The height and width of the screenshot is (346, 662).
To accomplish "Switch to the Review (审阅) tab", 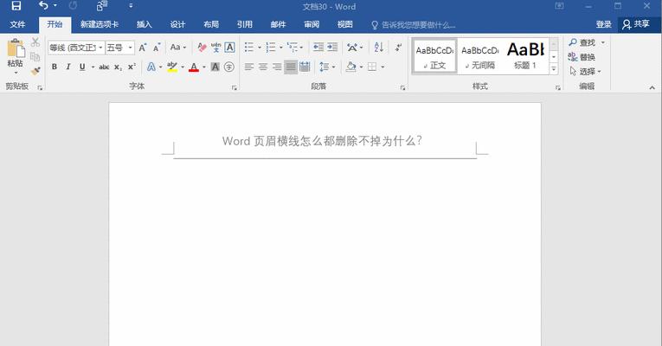I will (312, 24).
